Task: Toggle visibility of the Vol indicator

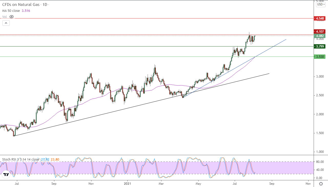Action: [11, 17]
